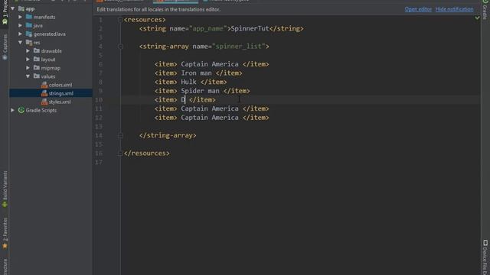Viewport: 490px width, 275px height.
Task: Click the Gradle Scripts elephant icon
Action: (21, 110)
